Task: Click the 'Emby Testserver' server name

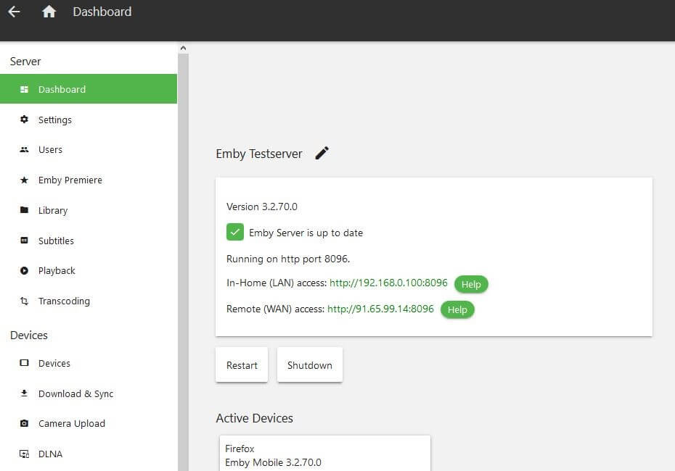Action: [258, 154]
